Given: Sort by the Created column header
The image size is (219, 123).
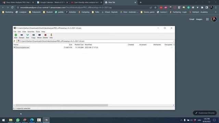Looking at the screenshot, I should (131, 45).
